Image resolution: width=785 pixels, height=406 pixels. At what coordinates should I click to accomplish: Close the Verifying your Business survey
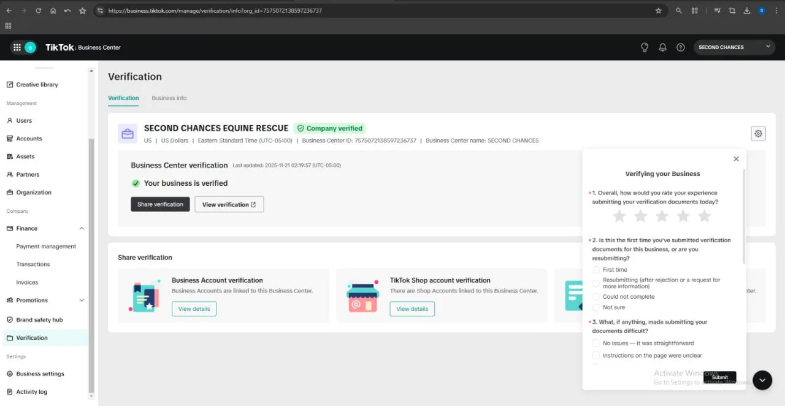(x=736, y=159)
